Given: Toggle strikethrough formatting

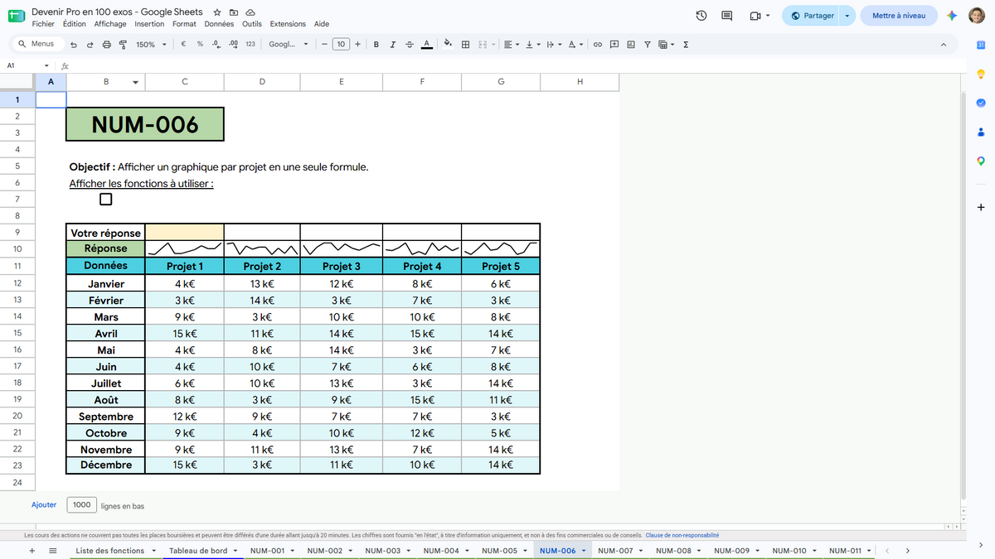Looking at the screenshot, I should 409,45.
